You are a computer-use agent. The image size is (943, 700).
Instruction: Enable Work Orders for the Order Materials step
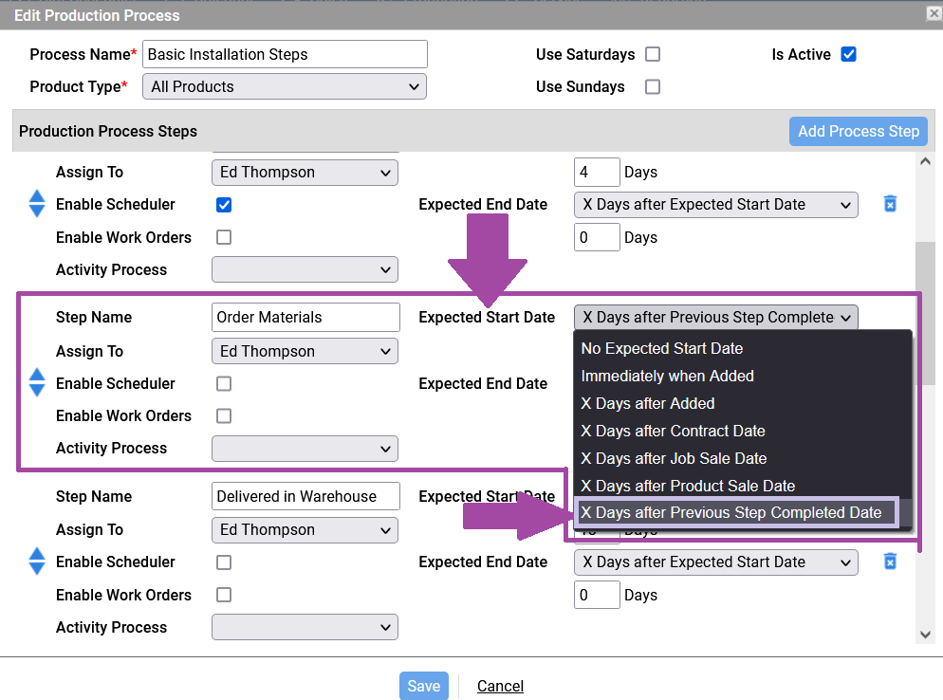224,415
